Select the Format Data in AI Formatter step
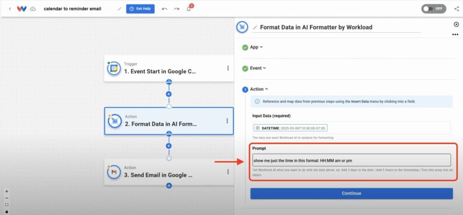 [x=169, y=121]
